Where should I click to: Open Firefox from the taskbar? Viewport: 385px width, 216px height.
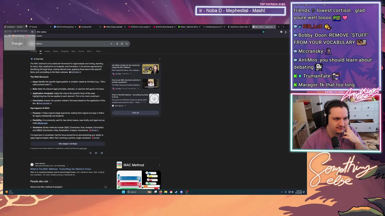coord(161,192)
